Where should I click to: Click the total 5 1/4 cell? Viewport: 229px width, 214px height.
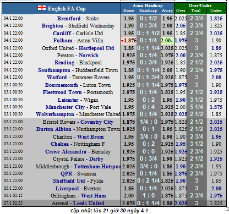coord(197,107)
